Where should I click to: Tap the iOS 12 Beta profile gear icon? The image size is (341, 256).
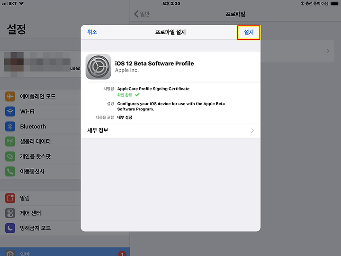(x=99, y=67)
